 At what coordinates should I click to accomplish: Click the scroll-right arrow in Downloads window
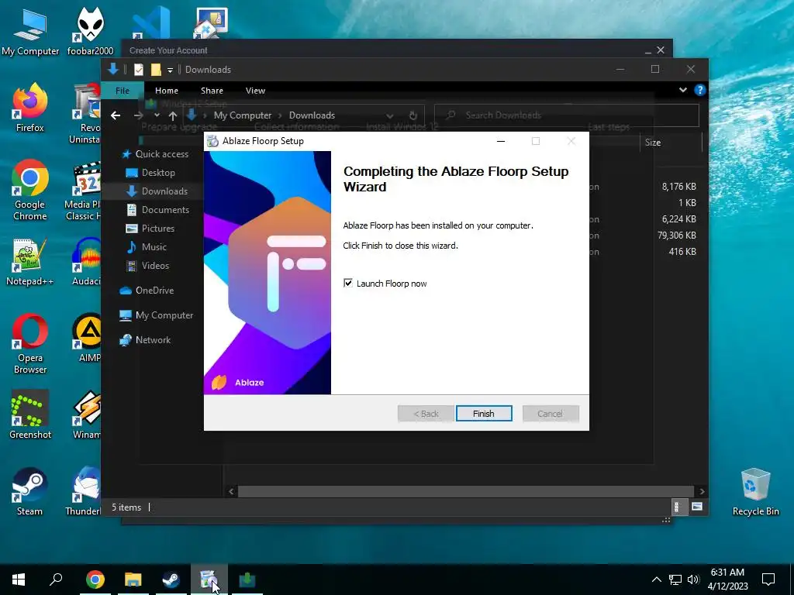coord(702,491)
